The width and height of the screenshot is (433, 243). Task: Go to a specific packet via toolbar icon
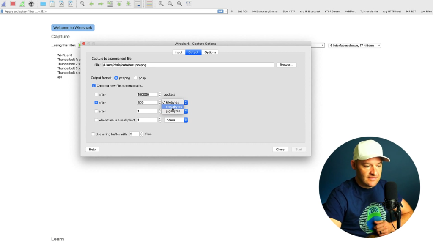click(x=110, y=4)
